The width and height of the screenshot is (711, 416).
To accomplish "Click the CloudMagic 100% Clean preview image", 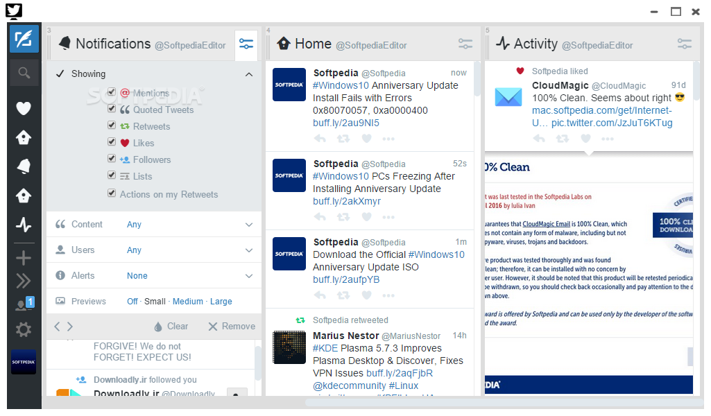I will 589,274.
